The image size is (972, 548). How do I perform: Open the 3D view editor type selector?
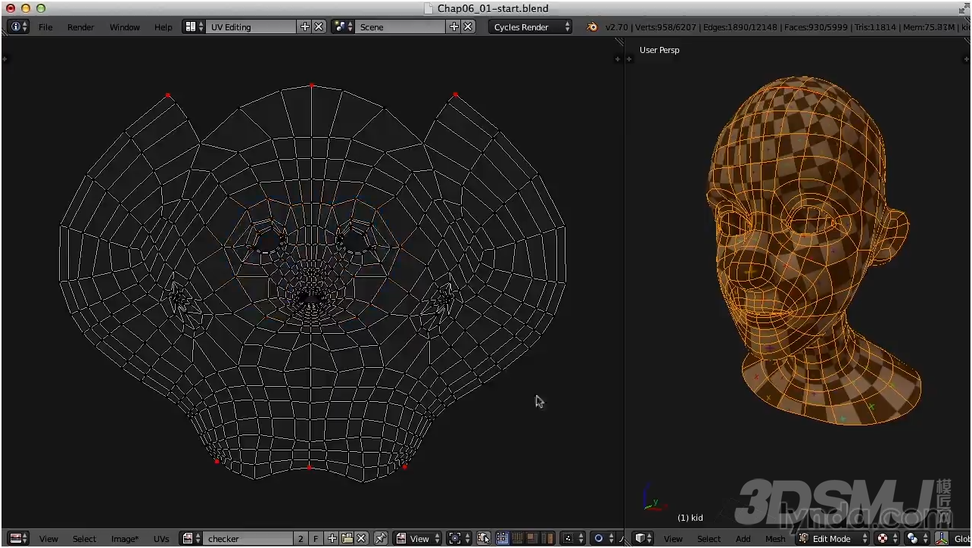point(643,538)
